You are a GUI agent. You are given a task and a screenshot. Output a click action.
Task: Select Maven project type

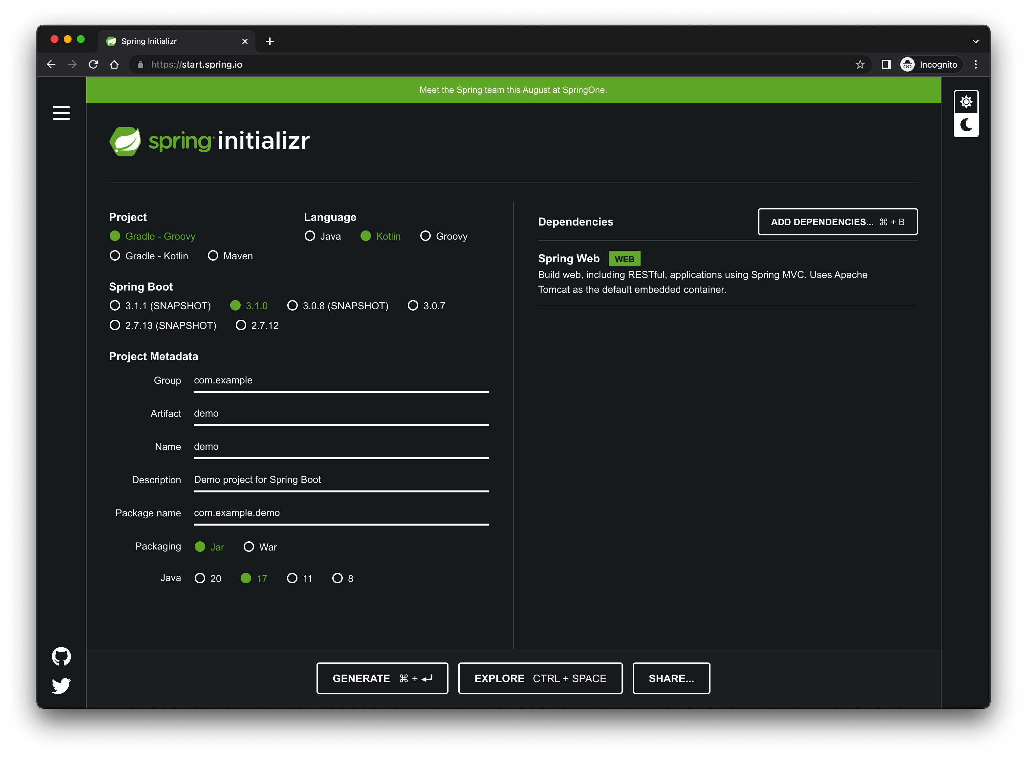(213, 256)
